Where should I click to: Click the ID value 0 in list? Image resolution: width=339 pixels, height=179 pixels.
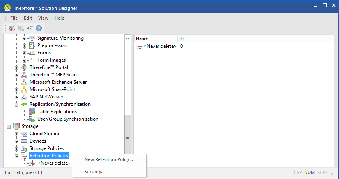click(181, 46)
